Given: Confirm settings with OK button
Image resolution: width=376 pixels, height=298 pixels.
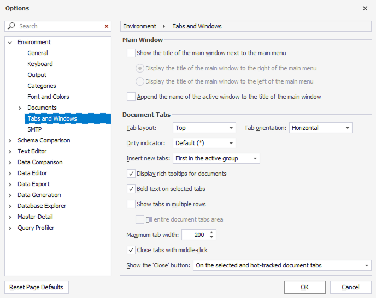Looking at the screenshot, I should [305, 287].
